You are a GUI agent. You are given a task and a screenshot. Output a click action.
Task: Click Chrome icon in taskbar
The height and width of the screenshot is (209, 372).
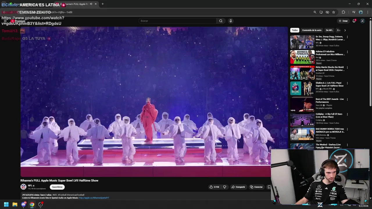click(x=32, y=204)
